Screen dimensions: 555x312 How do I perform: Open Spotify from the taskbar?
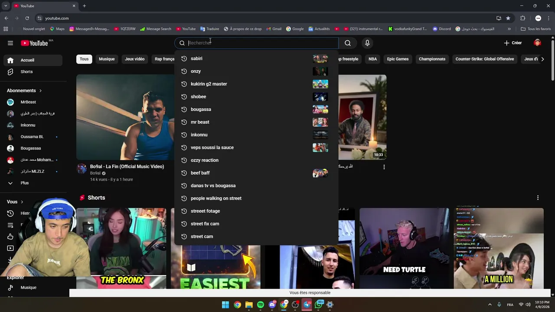(x=261, y=305)
